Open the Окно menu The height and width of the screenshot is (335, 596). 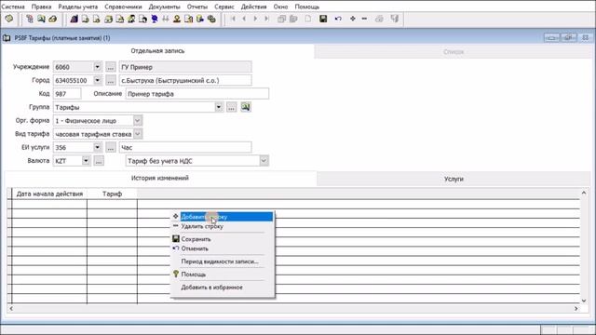click(280, 7)
